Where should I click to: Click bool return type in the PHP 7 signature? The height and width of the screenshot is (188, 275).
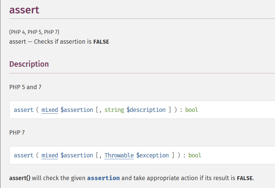pyautogui.click(x=195, y=155)
